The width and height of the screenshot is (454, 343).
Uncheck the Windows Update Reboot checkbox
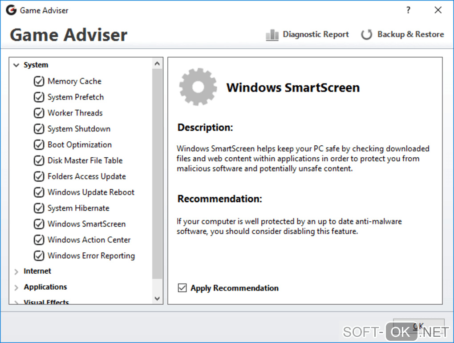[x=39, y=192]
